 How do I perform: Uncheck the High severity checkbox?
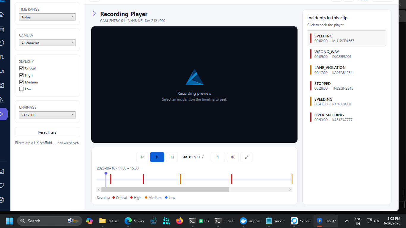tap(21, 75)
